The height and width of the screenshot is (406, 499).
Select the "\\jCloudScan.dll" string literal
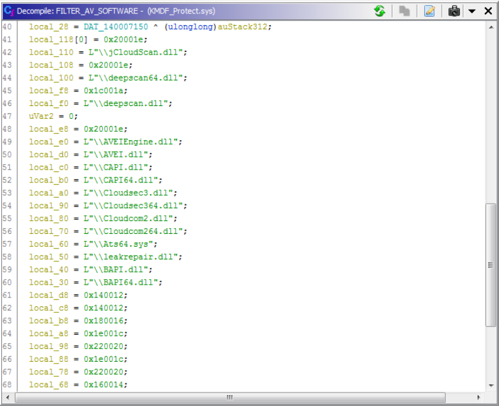click(x=138, y=52)
